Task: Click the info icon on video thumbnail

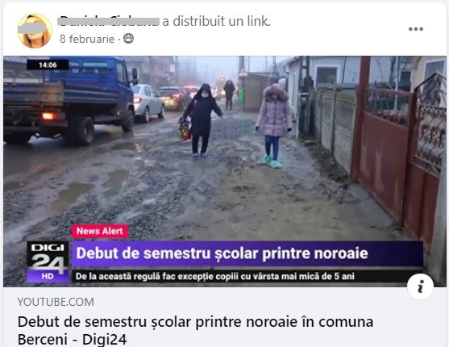Action: (420, 286)
